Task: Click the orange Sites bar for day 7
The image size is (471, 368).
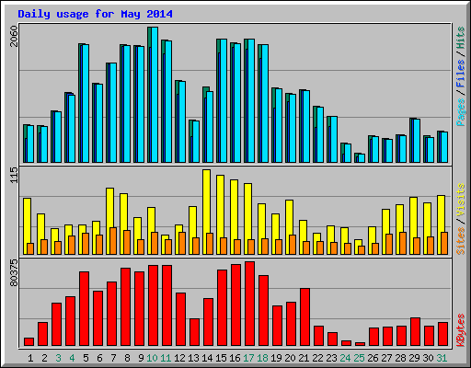Action: tap(113, 241)
